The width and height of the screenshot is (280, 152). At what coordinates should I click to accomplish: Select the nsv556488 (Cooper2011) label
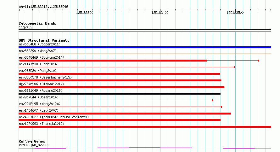40,44
